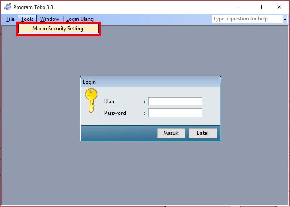Open the Window menu
The height and width of the screenshot is (207, 290).
(50, 19)
